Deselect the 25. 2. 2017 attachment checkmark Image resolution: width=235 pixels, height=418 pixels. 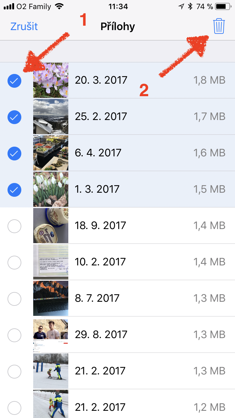coord(14,117)
